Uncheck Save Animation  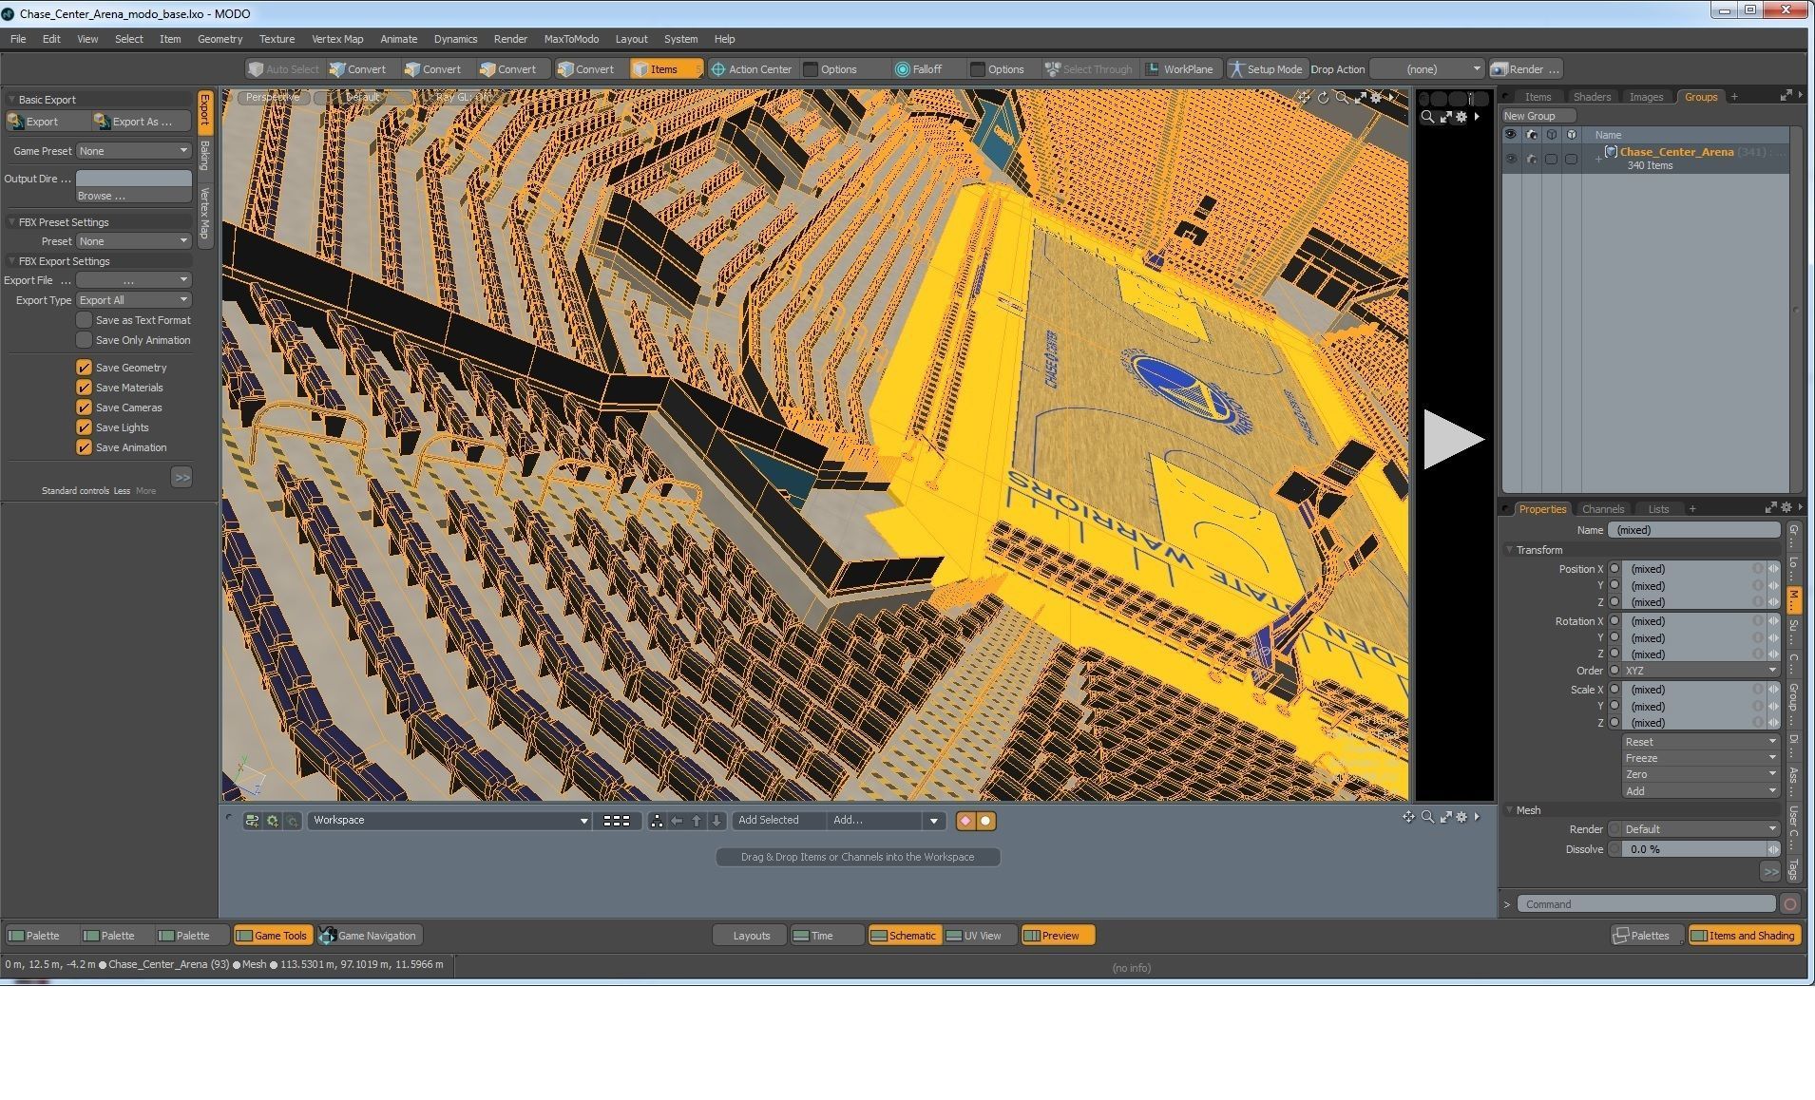[84, 447]
